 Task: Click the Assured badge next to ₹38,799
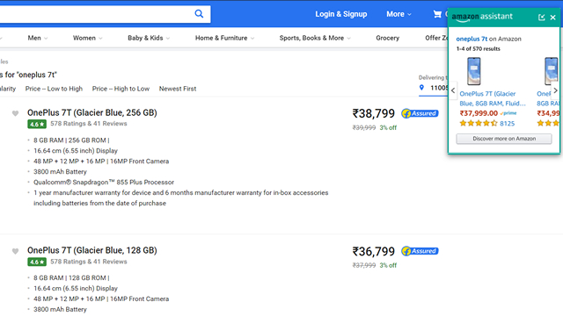pos(420,113)
